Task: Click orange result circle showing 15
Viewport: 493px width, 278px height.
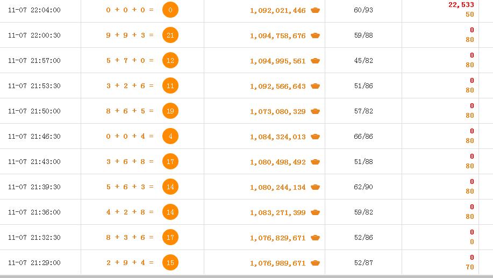Action: [170, 262]
